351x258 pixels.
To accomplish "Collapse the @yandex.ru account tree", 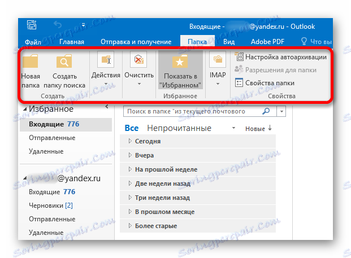I will click(25, 178).
